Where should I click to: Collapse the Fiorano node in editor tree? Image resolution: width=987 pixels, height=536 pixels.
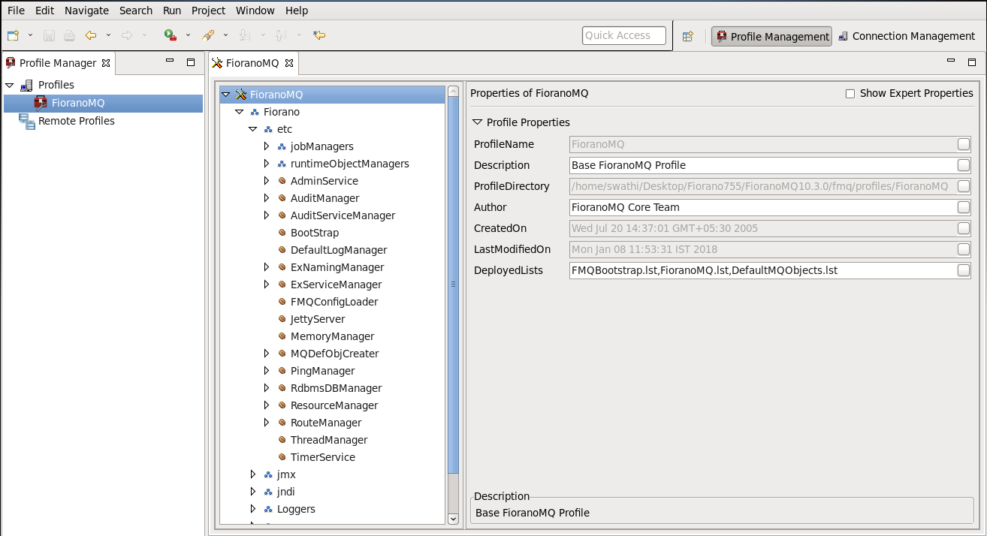[239, 112]
